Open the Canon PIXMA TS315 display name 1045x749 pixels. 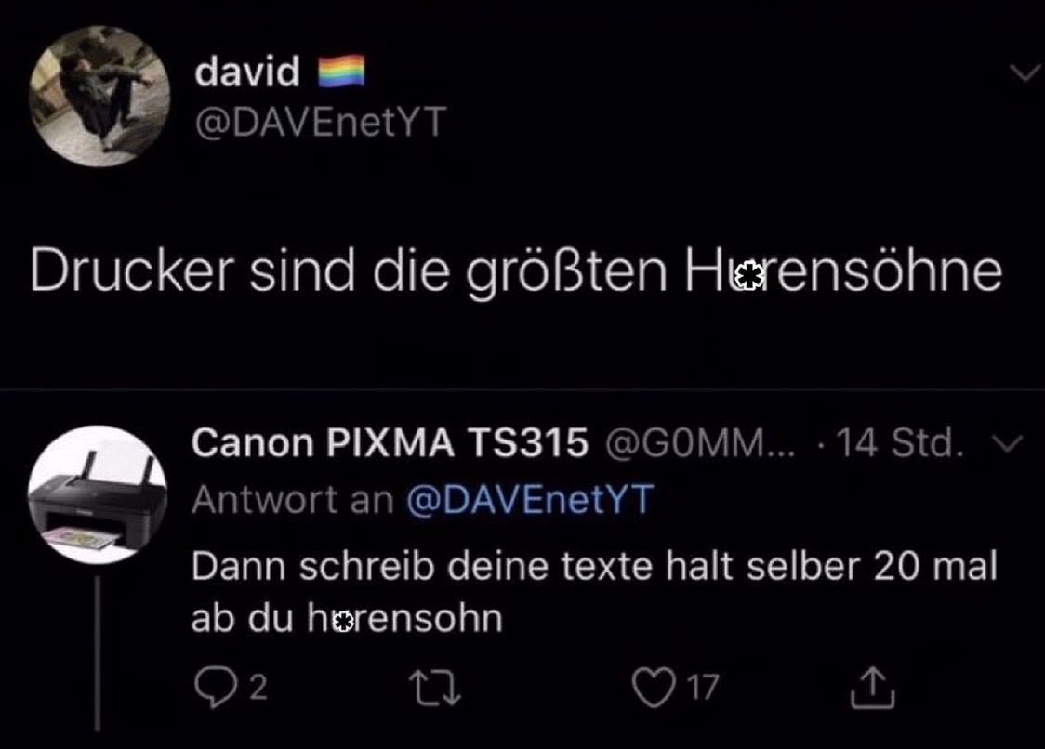click(x=390, y=442)
